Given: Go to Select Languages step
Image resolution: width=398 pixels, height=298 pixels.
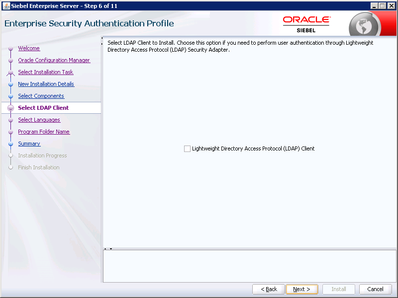Looking at the screenshot, I should point(39,120).
